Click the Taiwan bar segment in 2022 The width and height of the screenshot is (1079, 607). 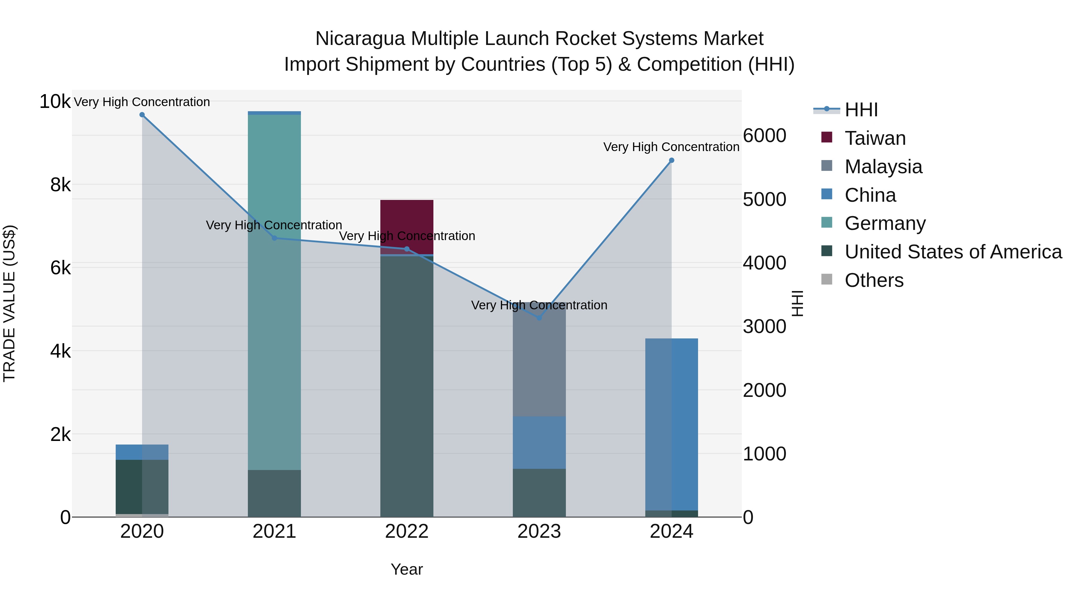(x=407, y=227)
